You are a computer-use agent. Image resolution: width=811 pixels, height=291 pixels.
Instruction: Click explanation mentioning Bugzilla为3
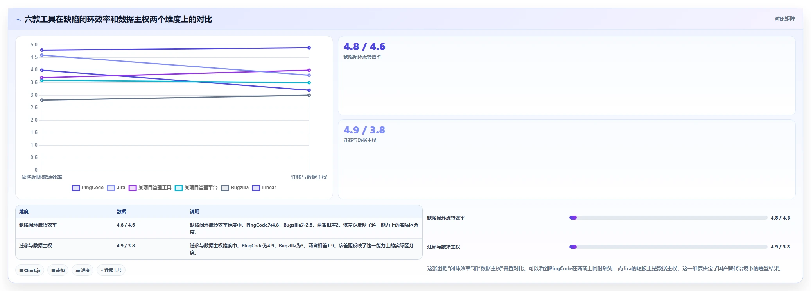[302, 249]
